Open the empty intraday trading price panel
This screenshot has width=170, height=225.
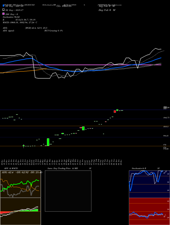[x=68, y=191]
